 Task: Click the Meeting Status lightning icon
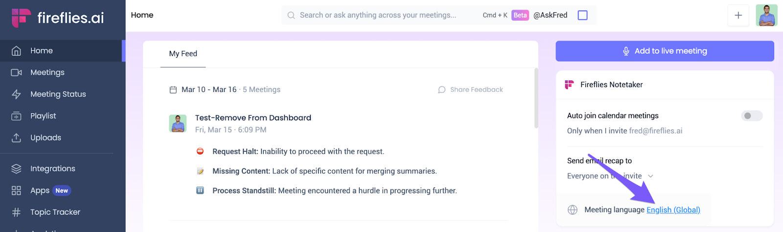[16, 94]
